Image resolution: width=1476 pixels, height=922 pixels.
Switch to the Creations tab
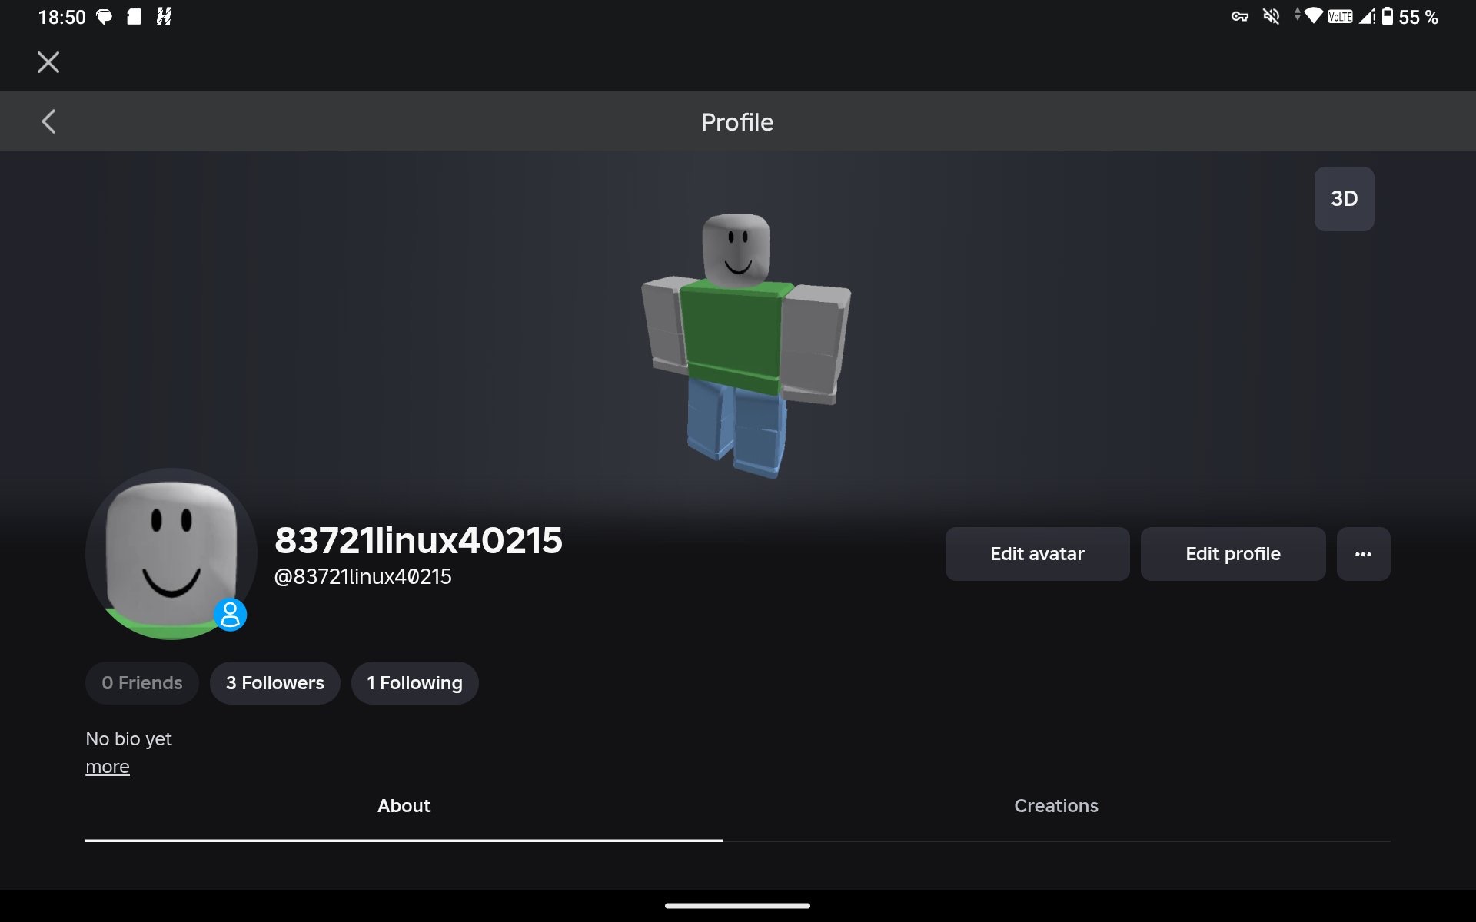pos(1056,806)
